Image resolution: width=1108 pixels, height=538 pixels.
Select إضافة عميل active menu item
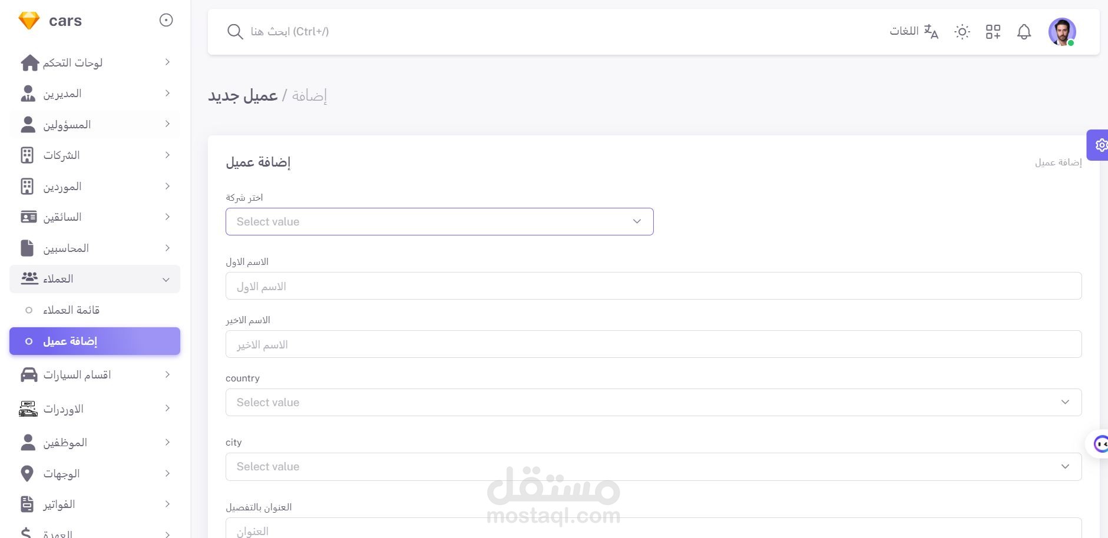94,341
